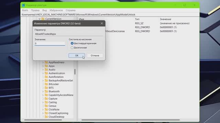
Task: Expand the Authentication node
Action: [43, 73]
